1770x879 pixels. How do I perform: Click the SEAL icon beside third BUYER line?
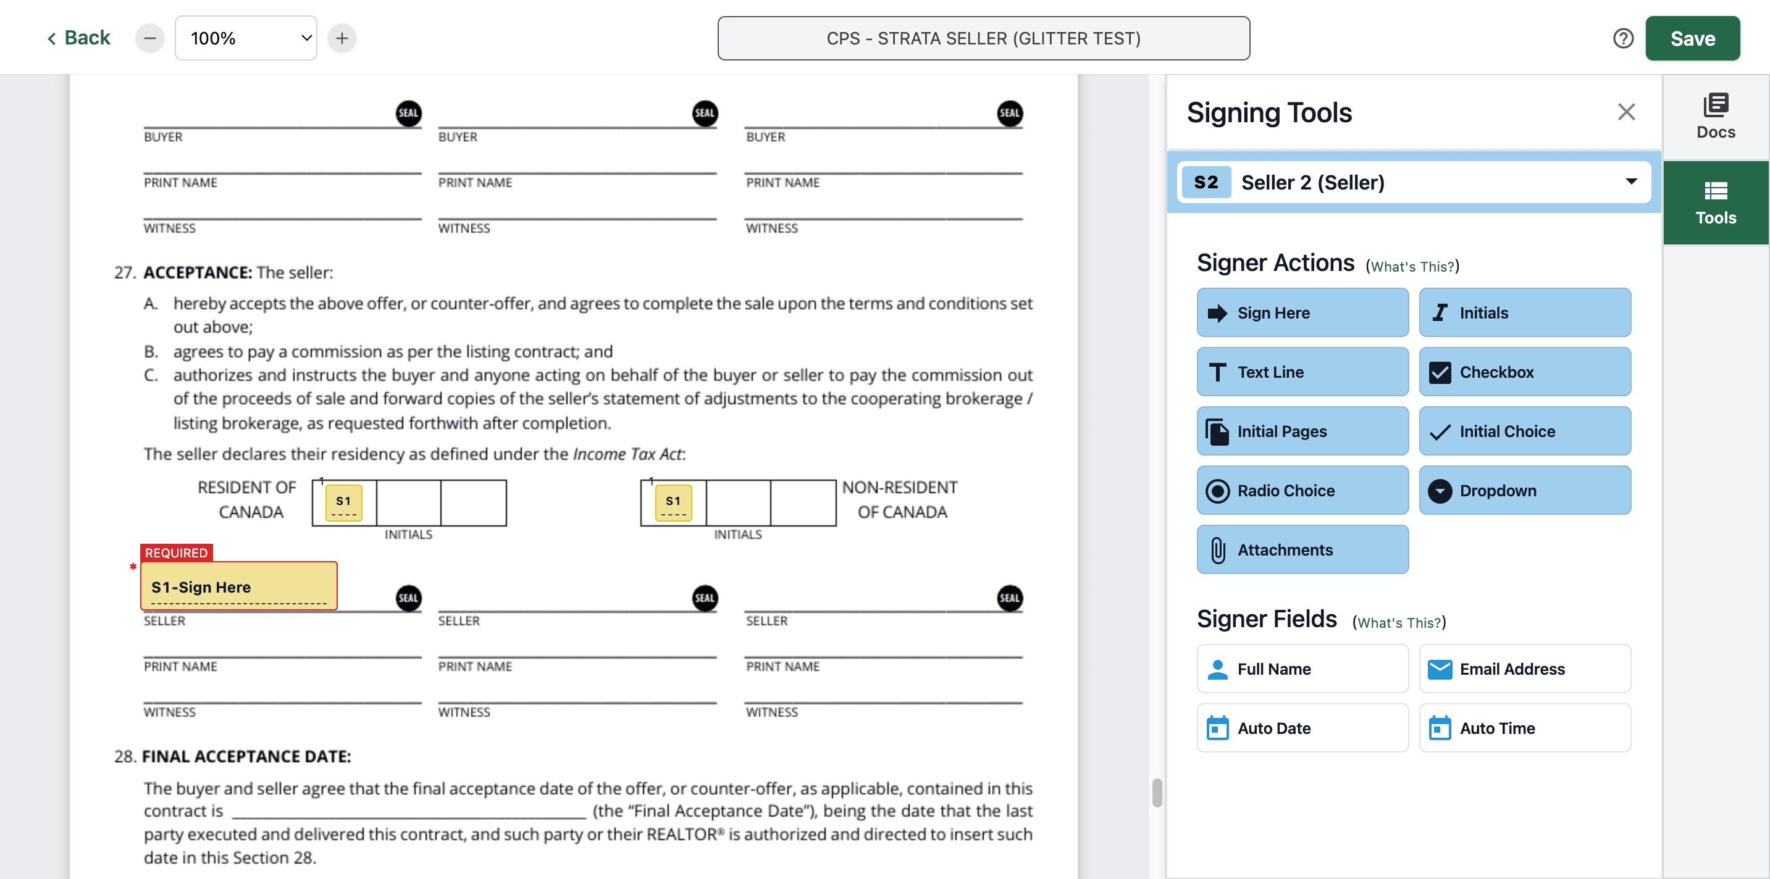tap(1009, 114)
